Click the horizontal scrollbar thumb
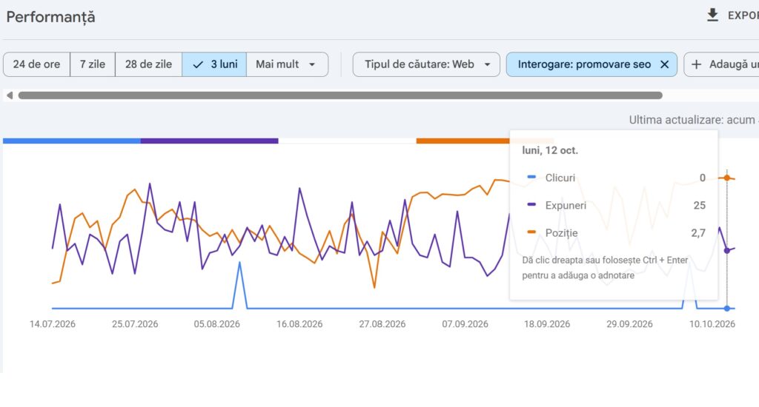Image resolution: width=759 pixels, height=407 pixels. point(340,95)
